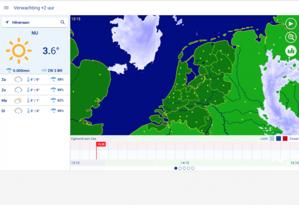Select the first page indicator dot
The image size is (299, 205).
(176, 168)
